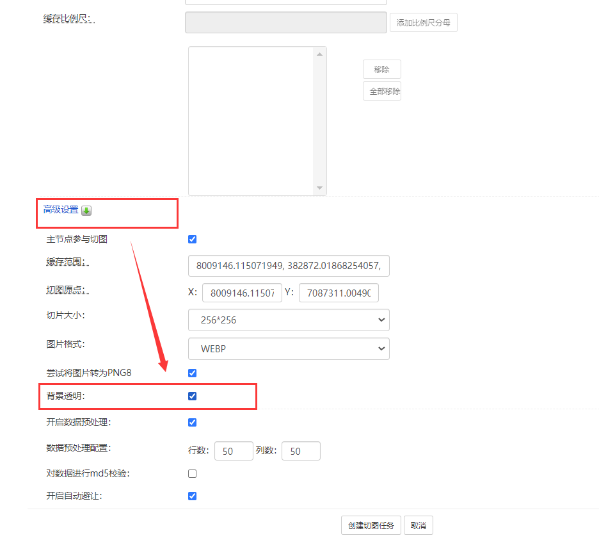Click the 切片大小 label
Image resolution: width=599 pixels, height=547 pixels.
coord(66,315)
